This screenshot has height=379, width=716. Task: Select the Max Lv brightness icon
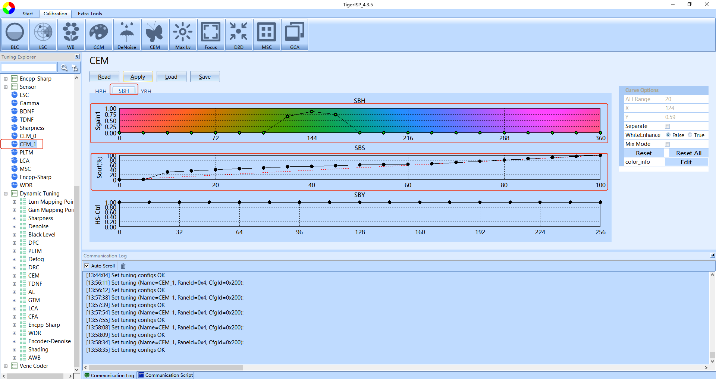[x=183, y=35]
